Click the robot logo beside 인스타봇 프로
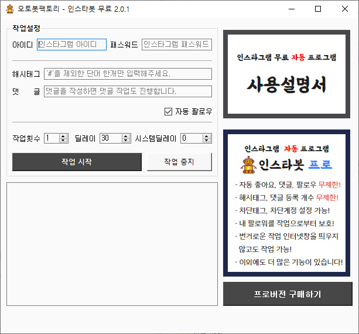Viewport: 359px width, 334px height. pos(248,165)
